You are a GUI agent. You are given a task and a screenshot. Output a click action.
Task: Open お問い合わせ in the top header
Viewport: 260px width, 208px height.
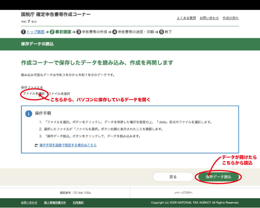tap(209, 18)
